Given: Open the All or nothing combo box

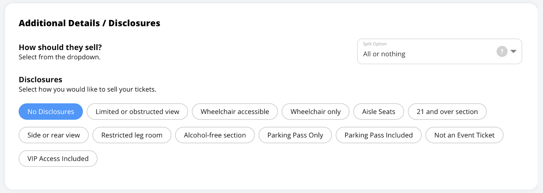Looking at the screenshot, I should 439,51.
